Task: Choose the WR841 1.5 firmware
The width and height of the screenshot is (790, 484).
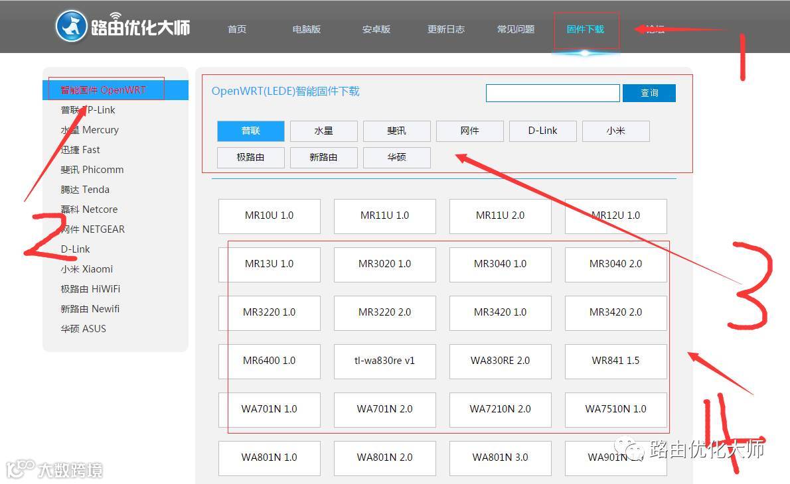Action: (615, 361)
